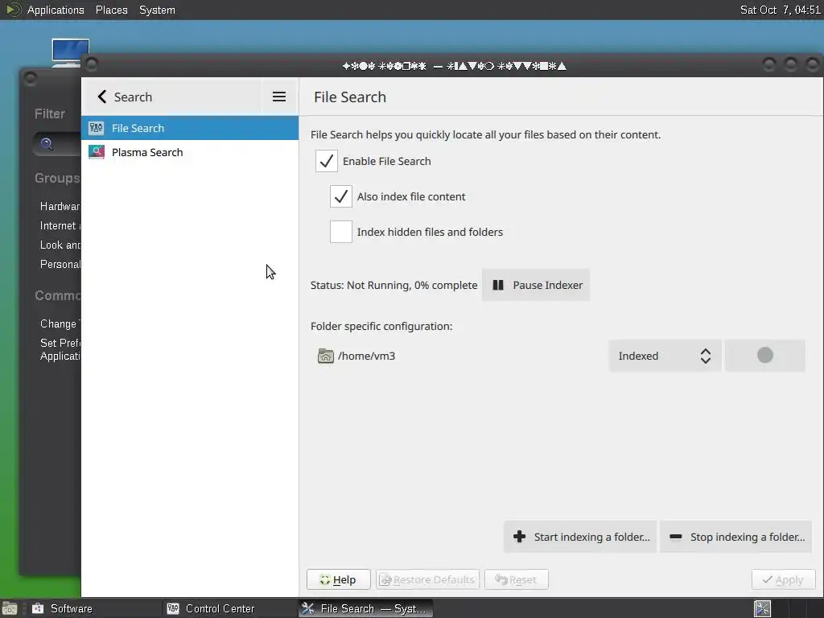Open the hamburger menu in sidebar header
Image resolution: width=824 pixels, height=618 pixels.
(279, 97)
